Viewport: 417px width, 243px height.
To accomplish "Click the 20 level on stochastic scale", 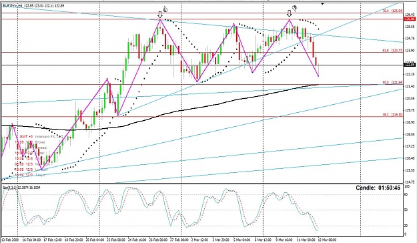I will (x=406, y=226).
